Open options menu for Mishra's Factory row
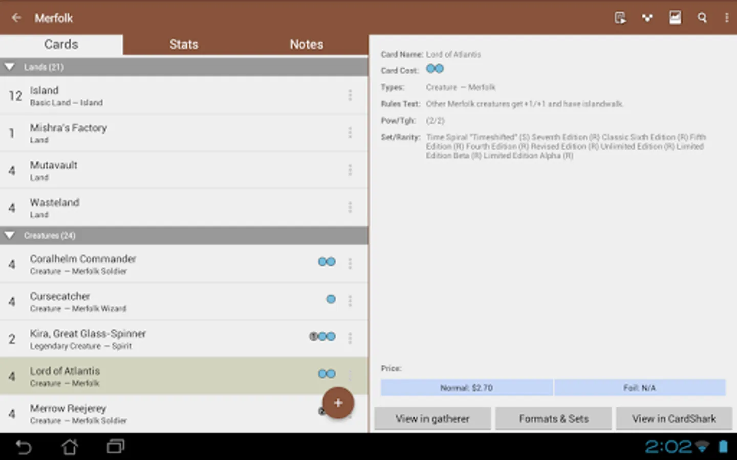The image size is (737, 460). [x=350, y=132]
